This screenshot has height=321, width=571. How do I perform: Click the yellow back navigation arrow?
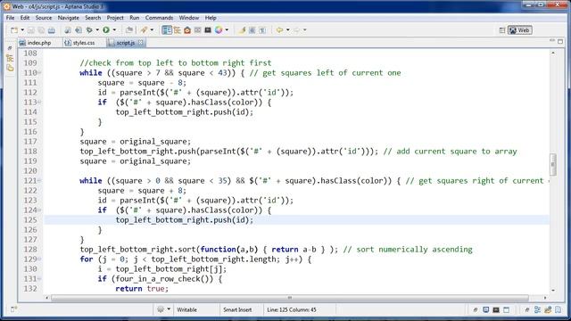(x=279, y=30)
